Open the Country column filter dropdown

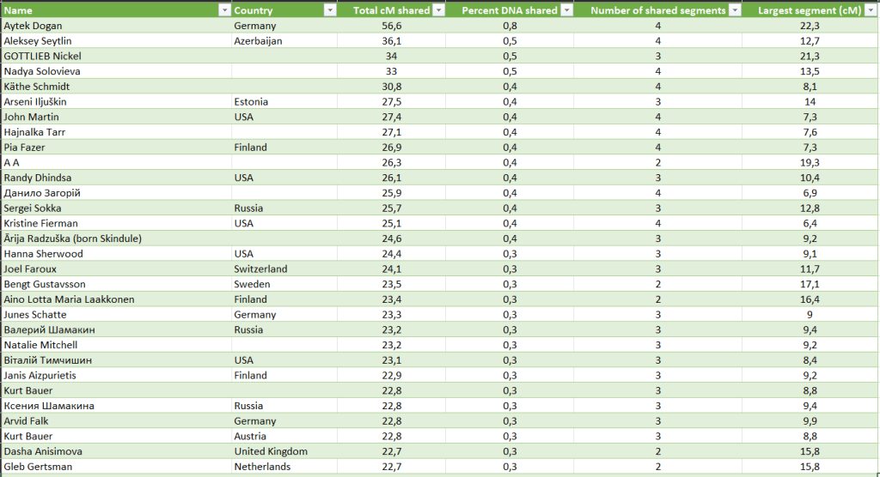point(330,10)
